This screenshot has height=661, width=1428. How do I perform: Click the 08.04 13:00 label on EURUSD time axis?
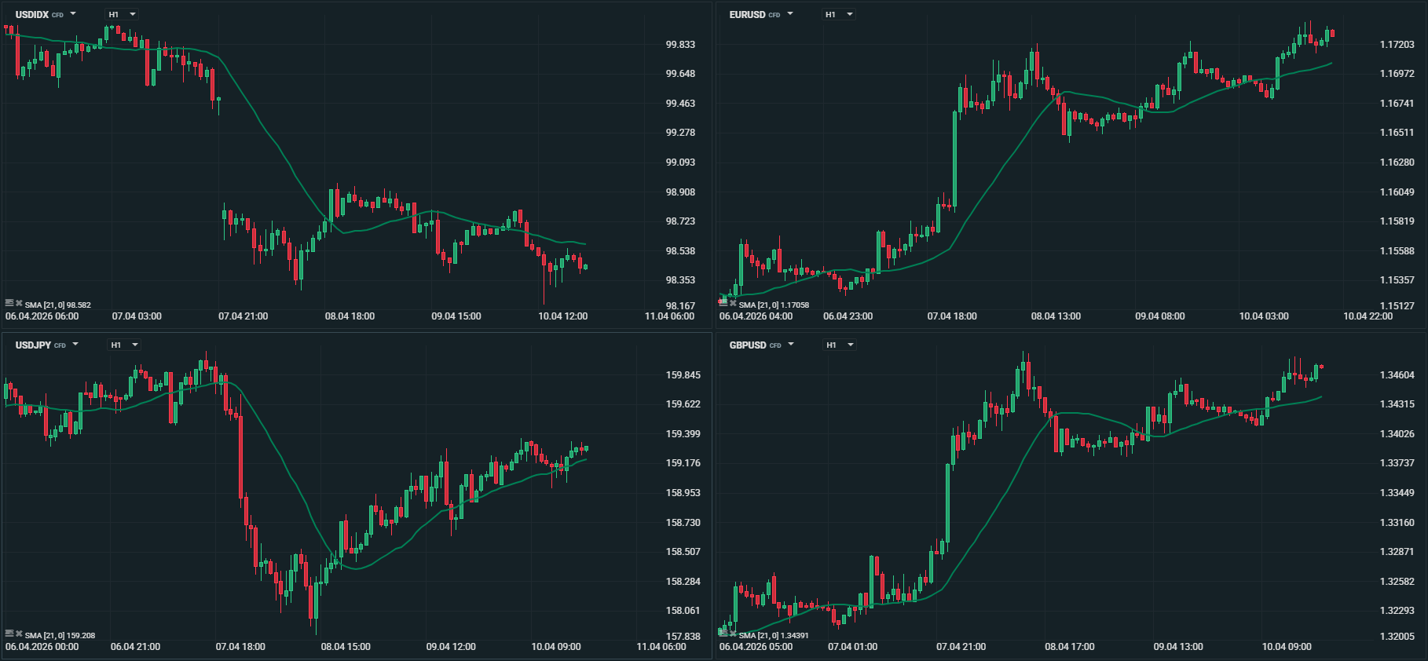[1056, 316]
